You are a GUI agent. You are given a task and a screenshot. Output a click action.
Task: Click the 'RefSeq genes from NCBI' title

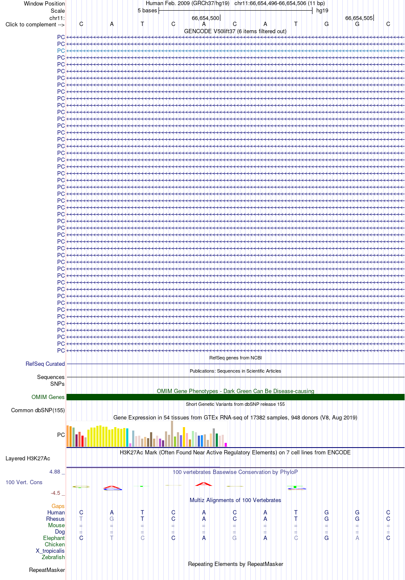(235, 358)
